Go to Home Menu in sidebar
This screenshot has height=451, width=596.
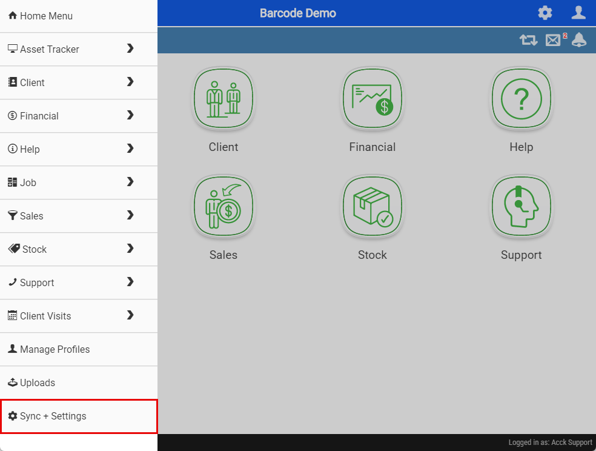[79, 16]
